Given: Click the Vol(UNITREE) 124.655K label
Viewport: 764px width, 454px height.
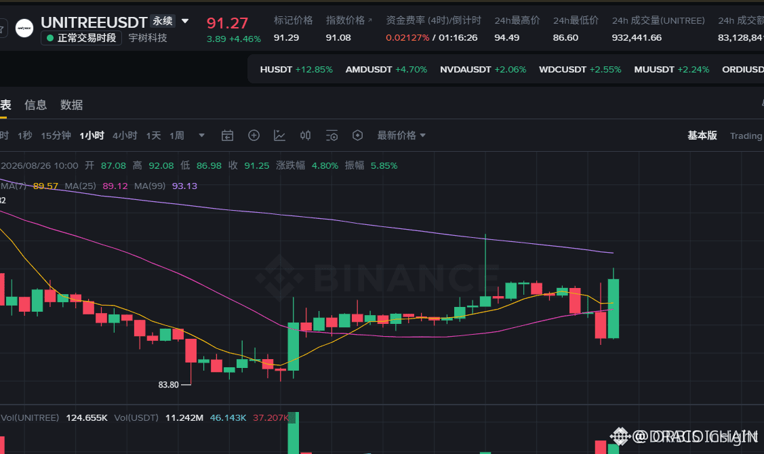Looking at the screenshot, I should pyautogui.click(x=54, y=418).
